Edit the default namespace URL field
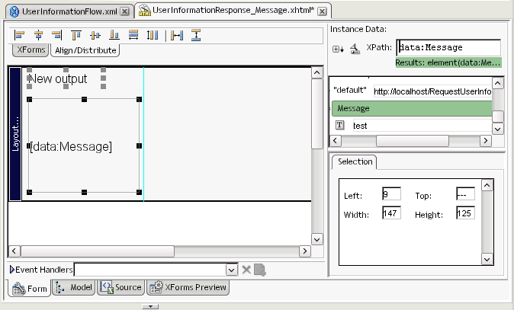The height and width of the screenshot is (310, 514). coord(432,91)
